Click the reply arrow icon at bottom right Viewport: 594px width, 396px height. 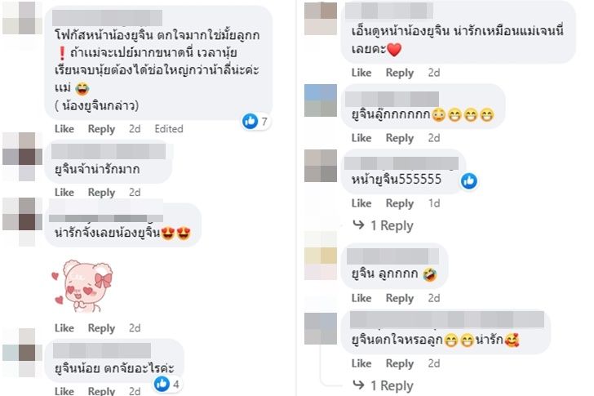358,385
